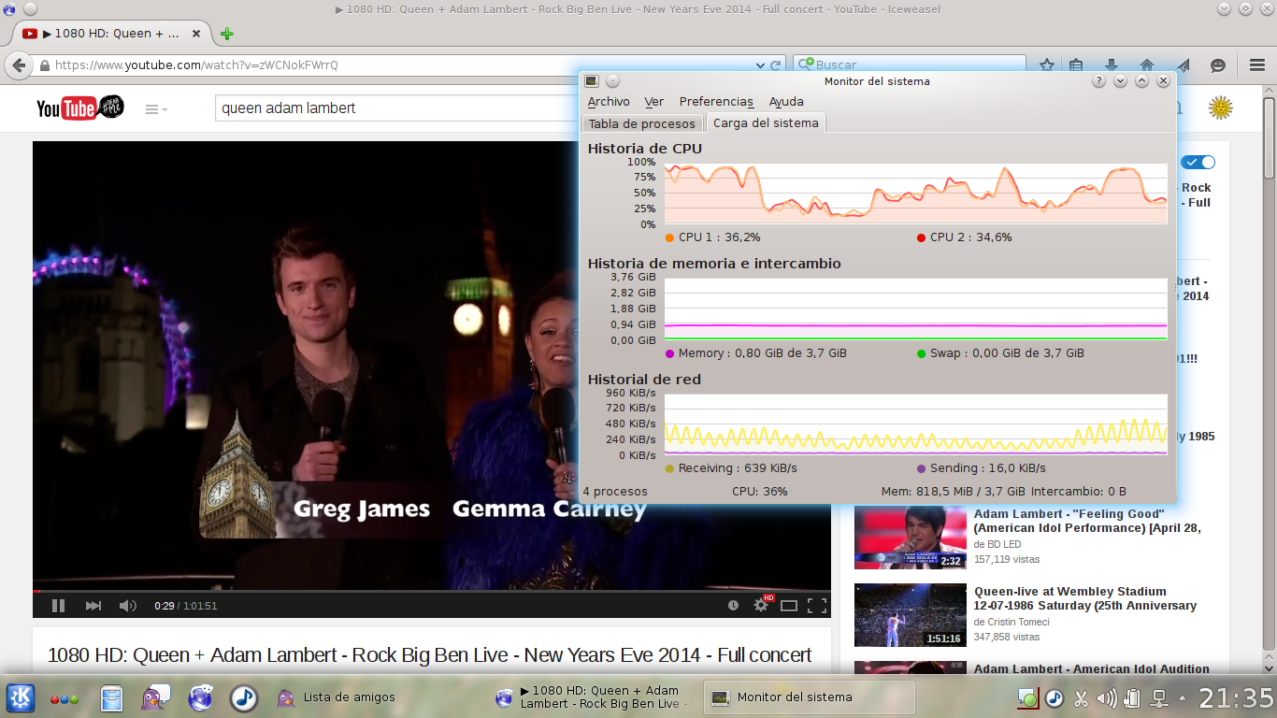Open the video settings gear

tap(761, 605)
